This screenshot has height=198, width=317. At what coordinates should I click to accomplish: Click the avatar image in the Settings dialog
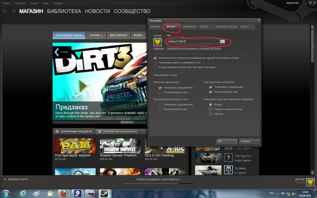click(157, 42)
